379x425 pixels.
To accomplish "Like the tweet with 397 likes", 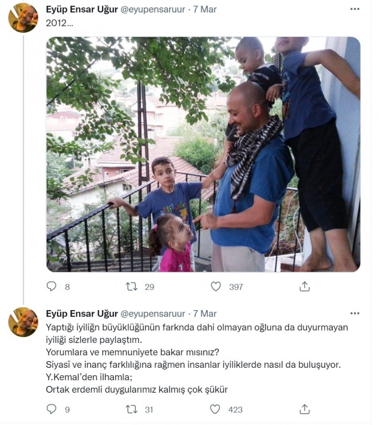I will click(216, 286).
